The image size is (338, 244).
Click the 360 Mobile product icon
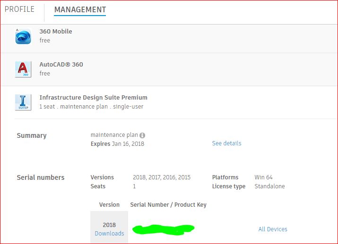(x=23, y=37)
